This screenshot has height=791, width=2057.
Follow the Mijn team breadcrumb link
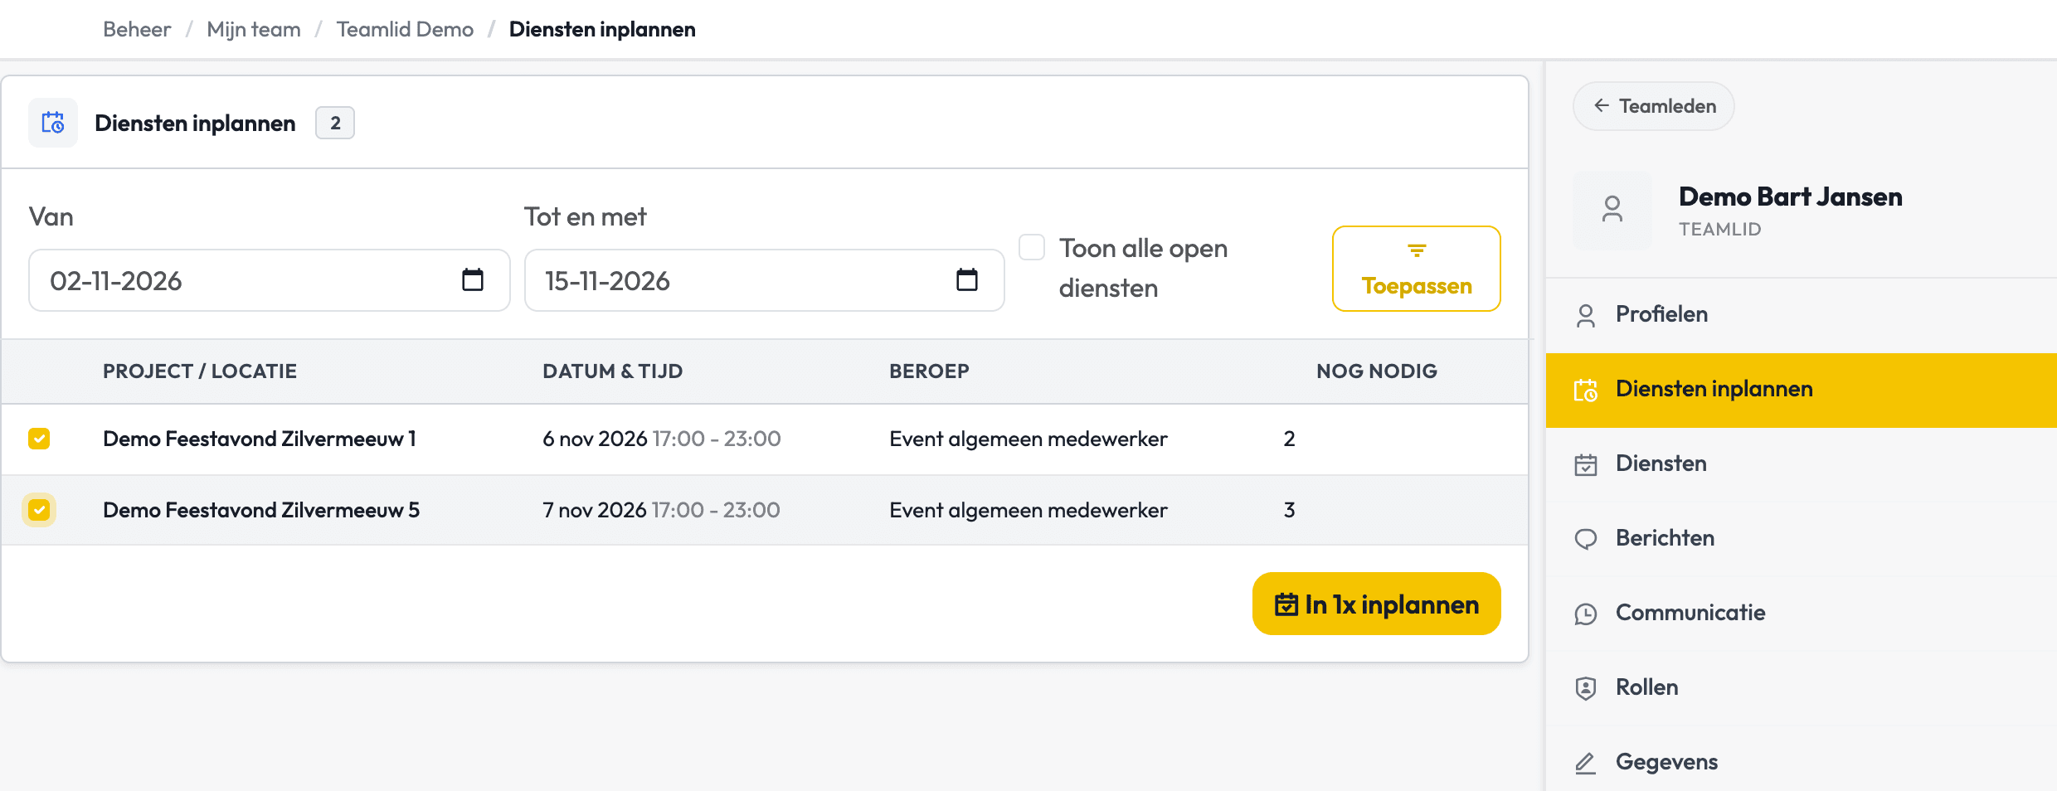coord(254,29)
